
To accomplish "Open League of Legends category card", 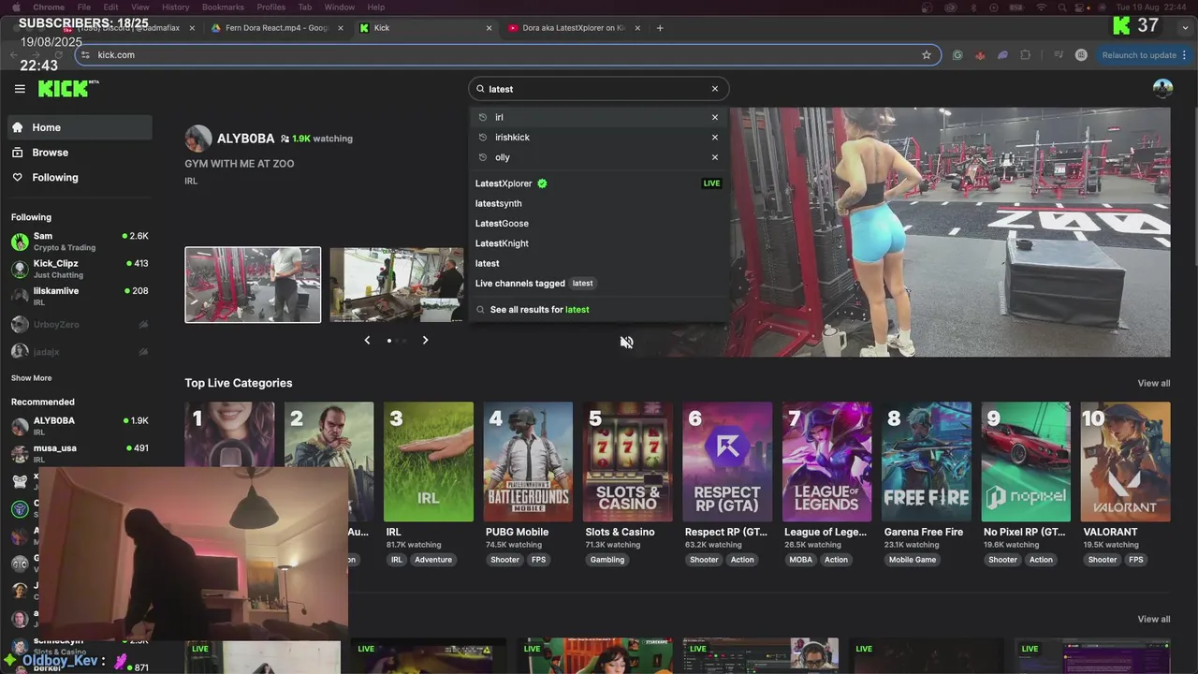I will point(827,462).
